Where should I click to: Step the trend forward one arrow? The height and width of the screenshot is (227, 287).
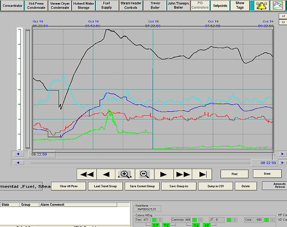tap(164, 174)
